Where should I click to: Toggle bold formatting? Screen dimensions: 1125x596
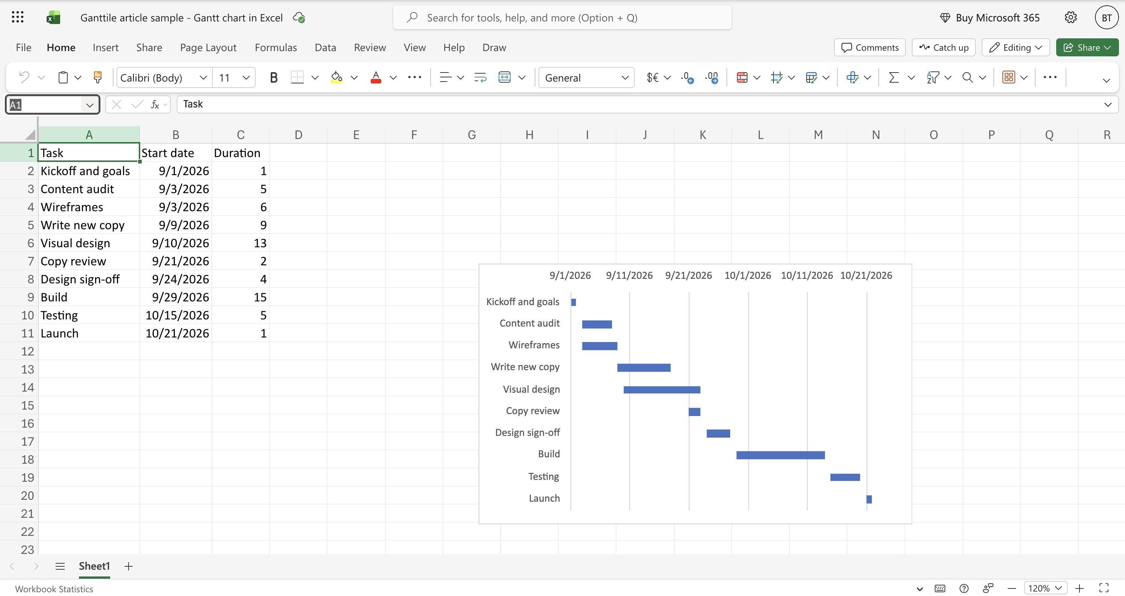pos(274,77)
